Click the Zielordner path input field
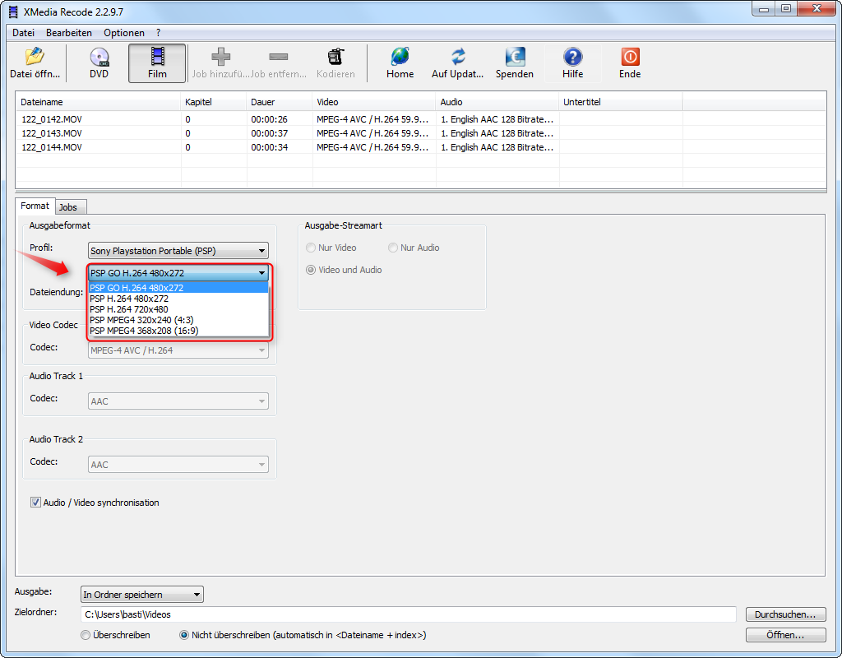This screenshot has height=658, width=842. (x=409, y=614)
